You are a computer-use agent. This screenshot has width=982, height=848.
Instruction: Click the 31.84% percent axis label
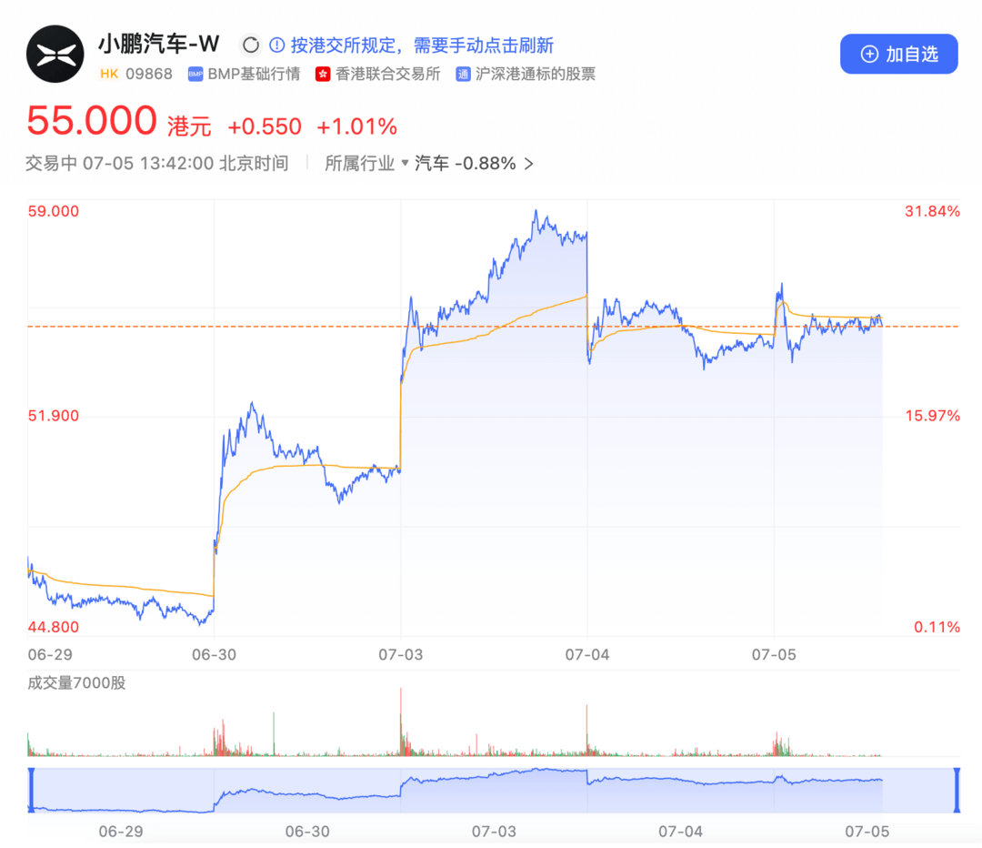(x=932, y=211)
